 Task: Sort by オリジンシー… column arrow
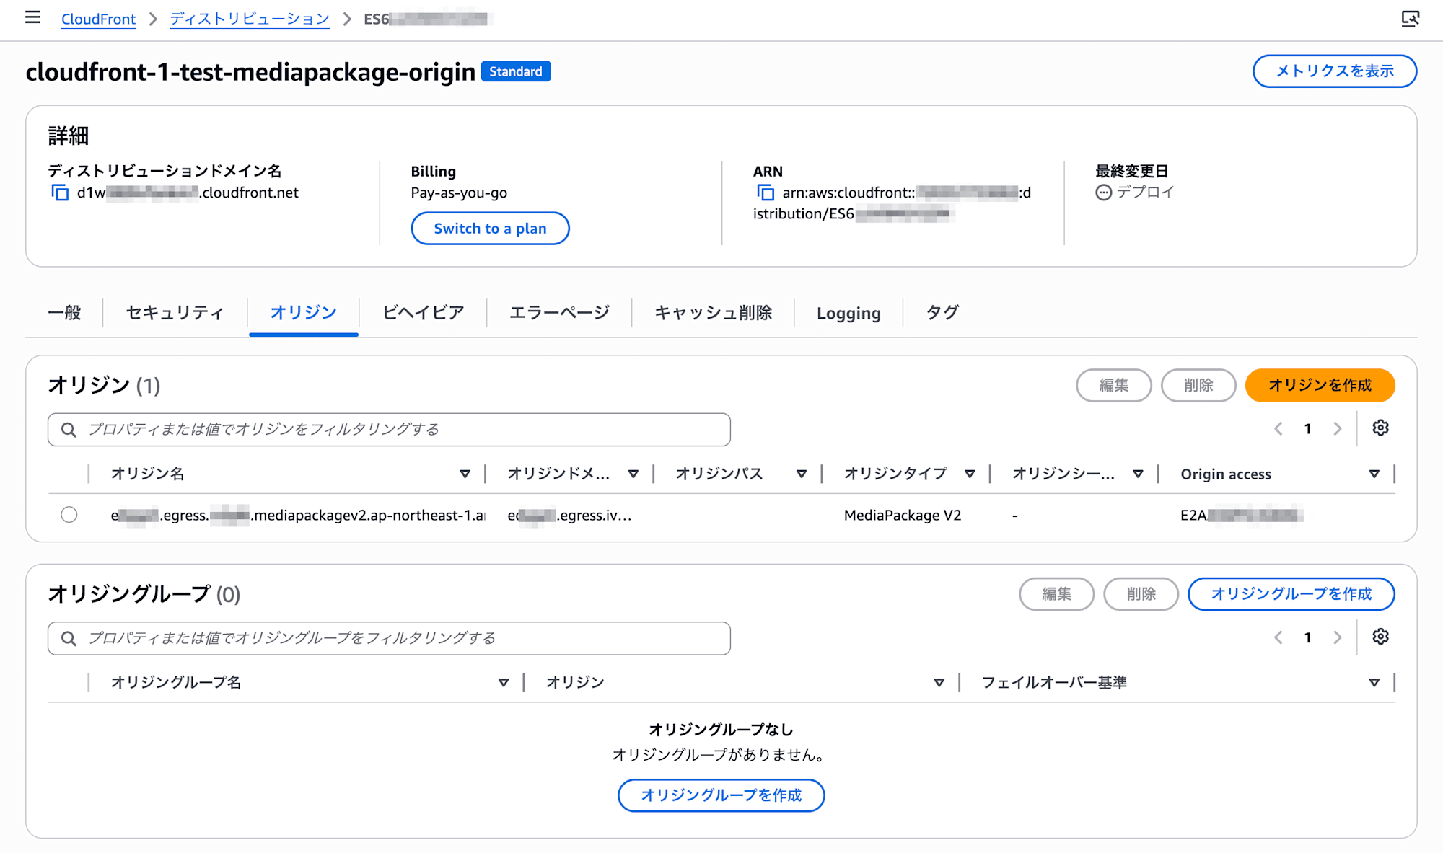click(1138, 474)
